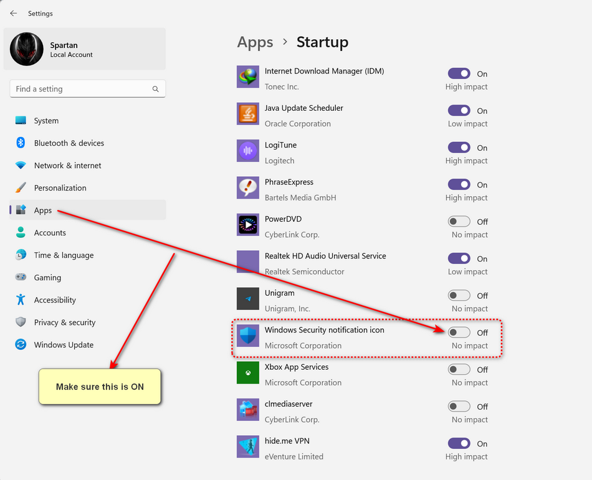This screenshot has width=592, height=480.
Task: Click the Java Update Scheduler icon
Action: 248,115
